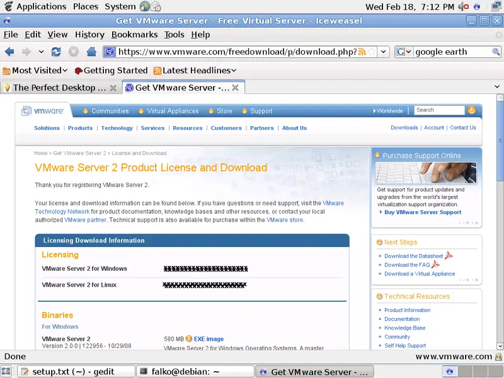Image resolution: width=504 pixels, height=378 pixels.
Task: Click the VMware site Search input
Action: pos(439,110)
